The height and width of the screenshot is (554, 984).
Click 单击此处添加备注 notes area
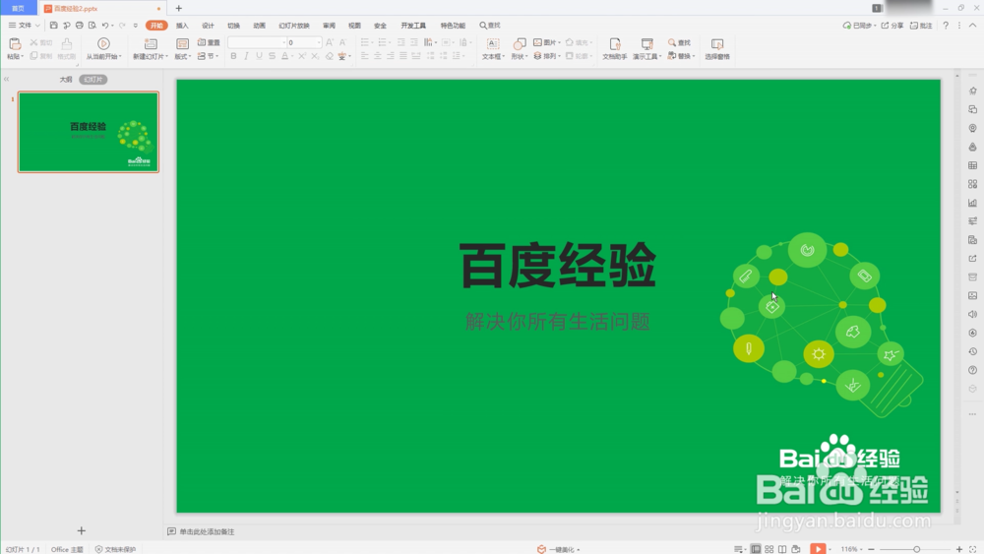pyautogui.click(x=207, y=531)
